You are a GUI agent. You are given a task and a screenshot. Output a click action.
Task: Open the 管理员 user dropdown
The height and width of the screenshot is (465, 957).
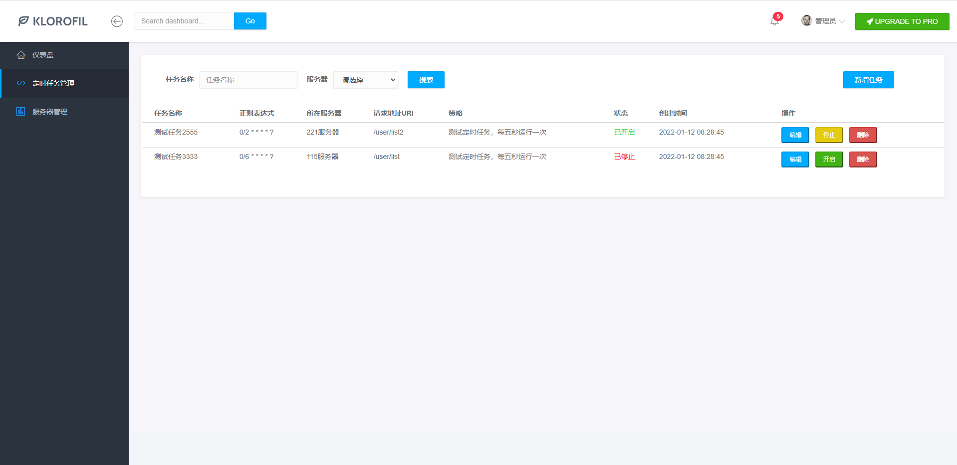click(823, 21)
